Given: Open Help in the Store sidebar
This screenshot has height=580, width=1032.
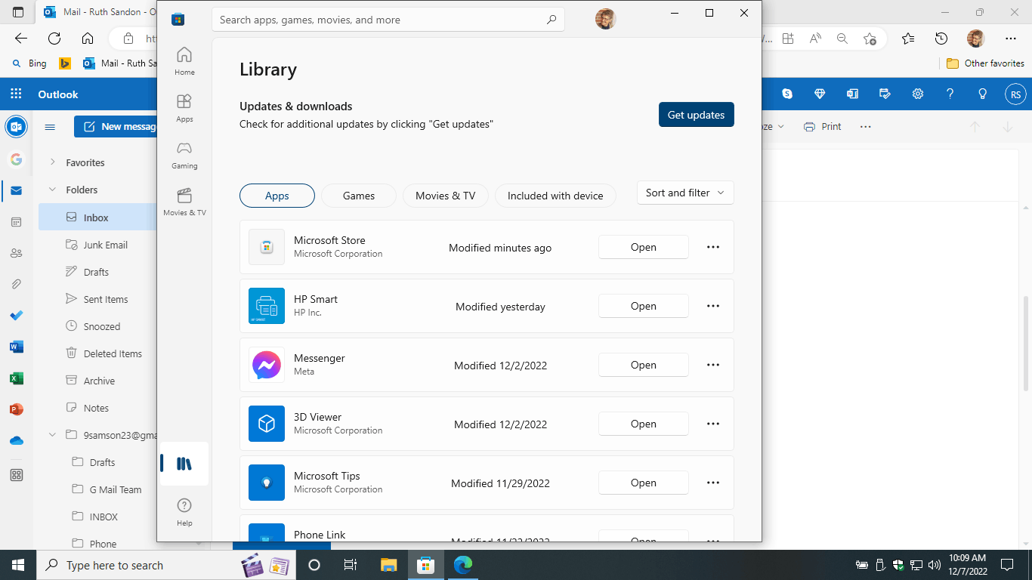Looking at the screenshot, I should tap(184, 512).
